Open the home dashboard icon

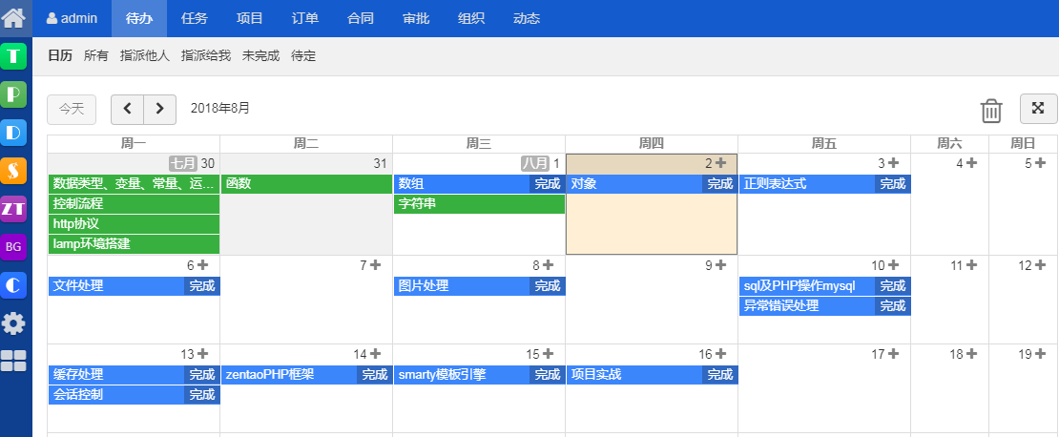point(15,18)
